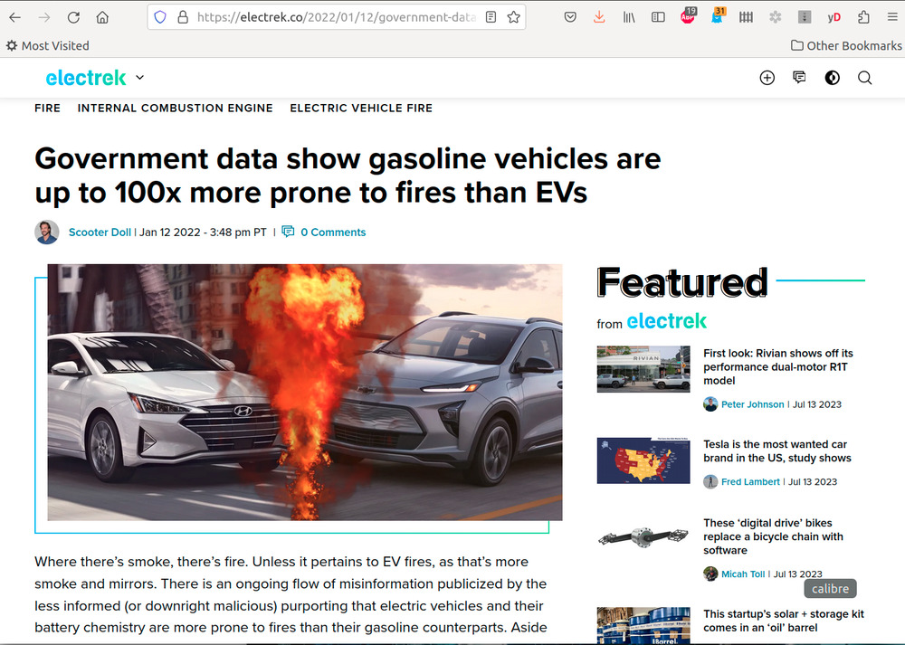
Task: Click the electrek logo under Featured
Action: pos(667,321)
